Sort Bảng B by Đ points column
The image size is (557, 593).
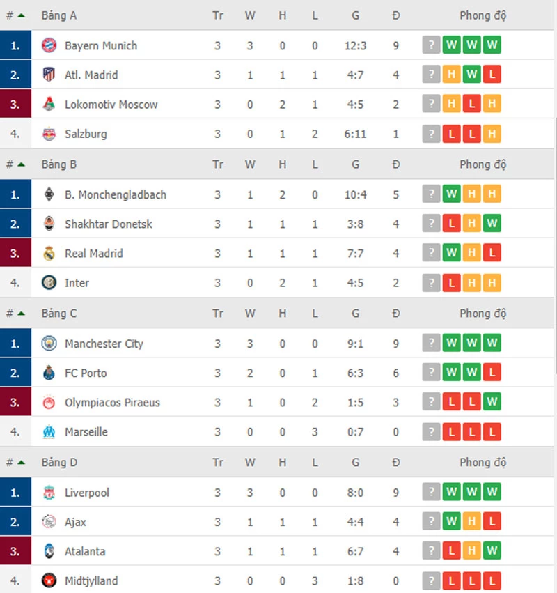[x=395, y=164]
